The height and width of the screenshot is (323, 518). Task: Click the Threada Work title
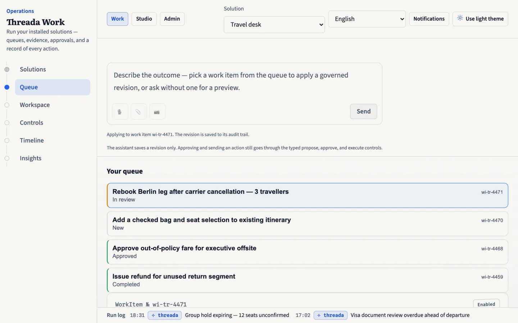coord(36,22)
